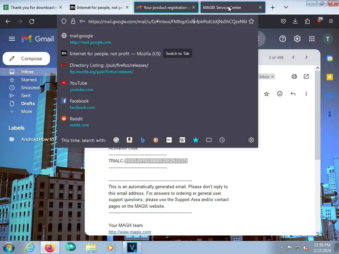Search with eBay icon
Screen dimensions: 339x254
click(x=169, y=140)
